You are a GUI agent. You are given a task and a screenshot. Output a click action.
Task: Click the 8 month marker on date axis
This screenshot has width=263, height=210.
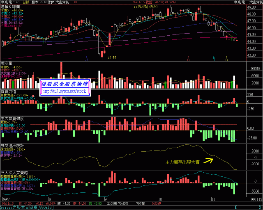[x=50, y=199]
